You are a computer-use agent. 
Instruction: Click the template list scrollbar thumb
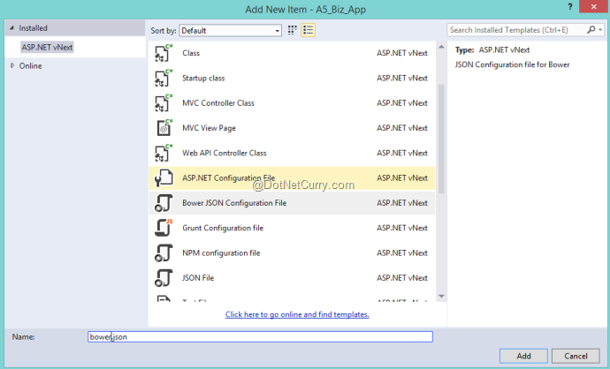pyautogui.click(x=441, y=139)
